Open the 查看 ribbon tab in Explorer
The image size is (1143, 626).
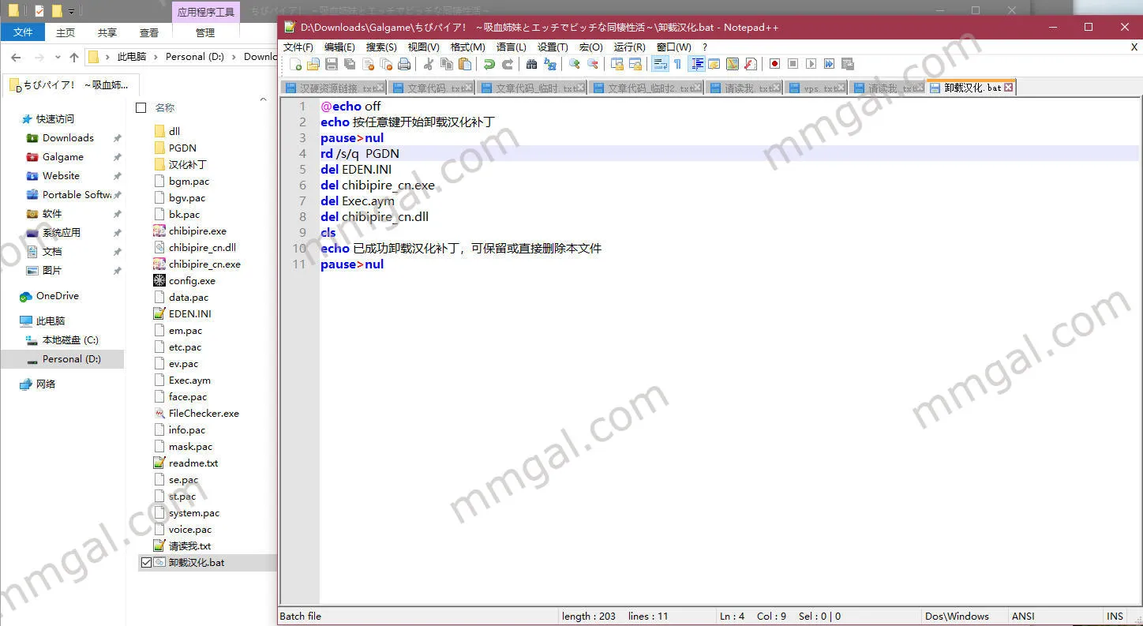tap(148, 32)
